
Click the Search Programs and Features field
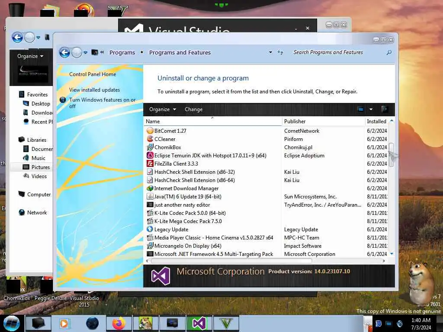pos(339,52)
